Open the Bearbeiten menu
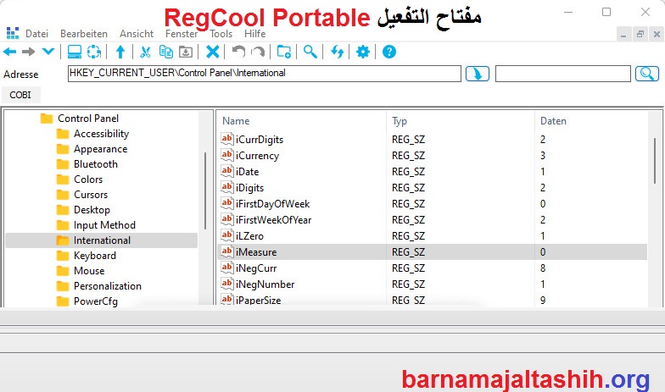Screen dimensions: 665x392 pyautogui.click(x=84, y=34)
